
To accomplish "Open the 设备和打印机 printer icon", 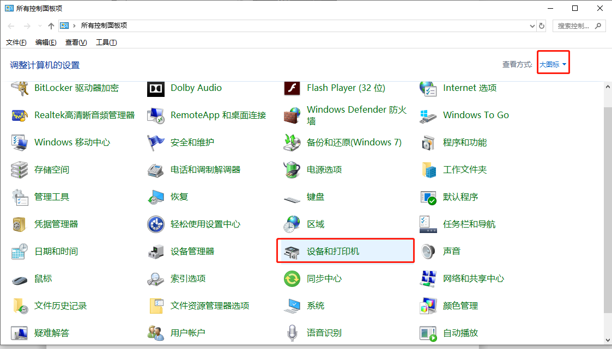I will pyautogui.click(x=292, y=252).
